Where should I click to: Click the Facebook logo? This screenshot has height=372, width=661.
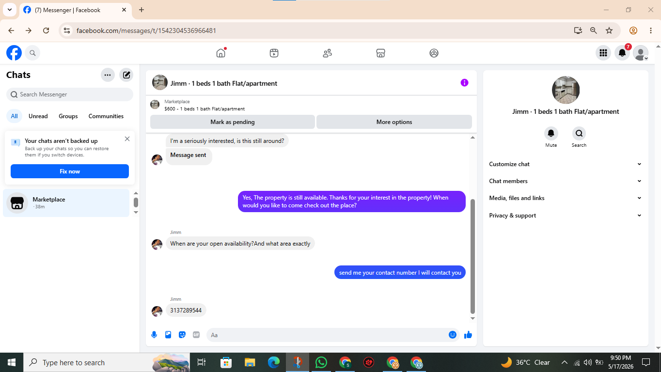pos(14,53)
